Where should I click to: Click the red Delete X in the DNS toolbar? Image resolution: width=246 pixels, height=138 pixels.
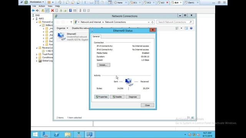[x=52, y=10]
